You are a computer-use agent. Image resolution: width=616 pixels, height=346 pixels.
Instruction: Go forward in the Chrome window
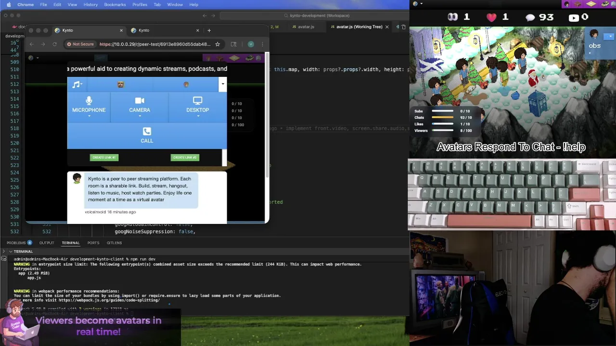(x=43, y=44)
